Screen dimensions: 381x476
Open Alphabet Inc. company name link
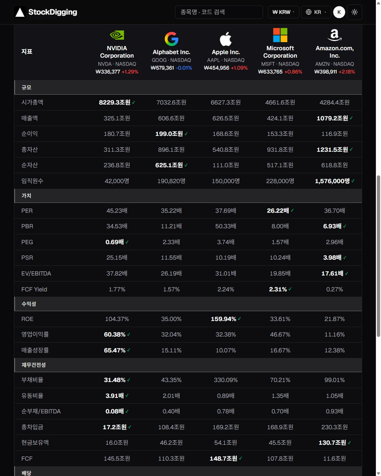pyautogui.click(x=171, y=52)
